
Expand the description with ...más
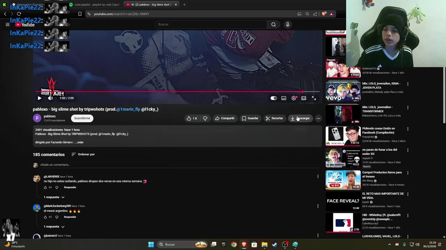coord(79,142)
